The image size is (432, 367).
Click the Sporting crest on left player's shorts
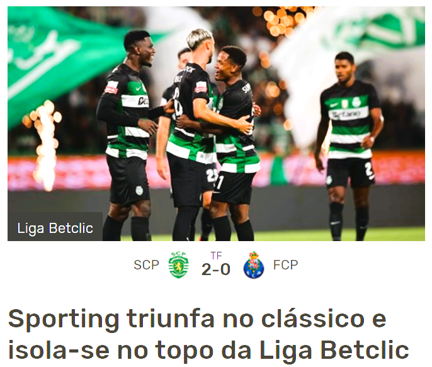point(139,191)
